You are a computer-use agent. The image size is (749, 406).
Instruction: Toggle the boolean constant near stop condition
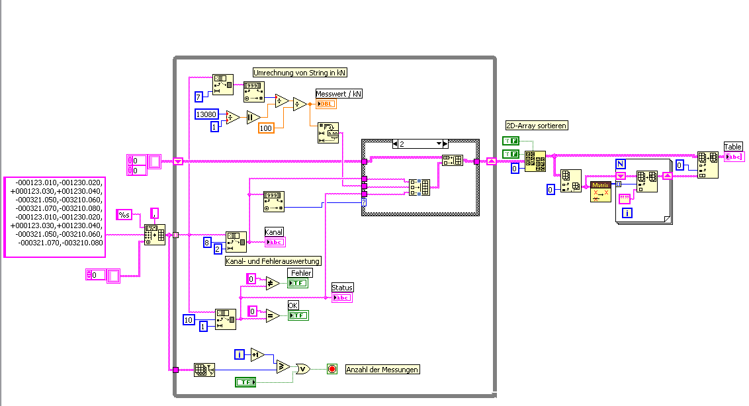pos(245,382)
